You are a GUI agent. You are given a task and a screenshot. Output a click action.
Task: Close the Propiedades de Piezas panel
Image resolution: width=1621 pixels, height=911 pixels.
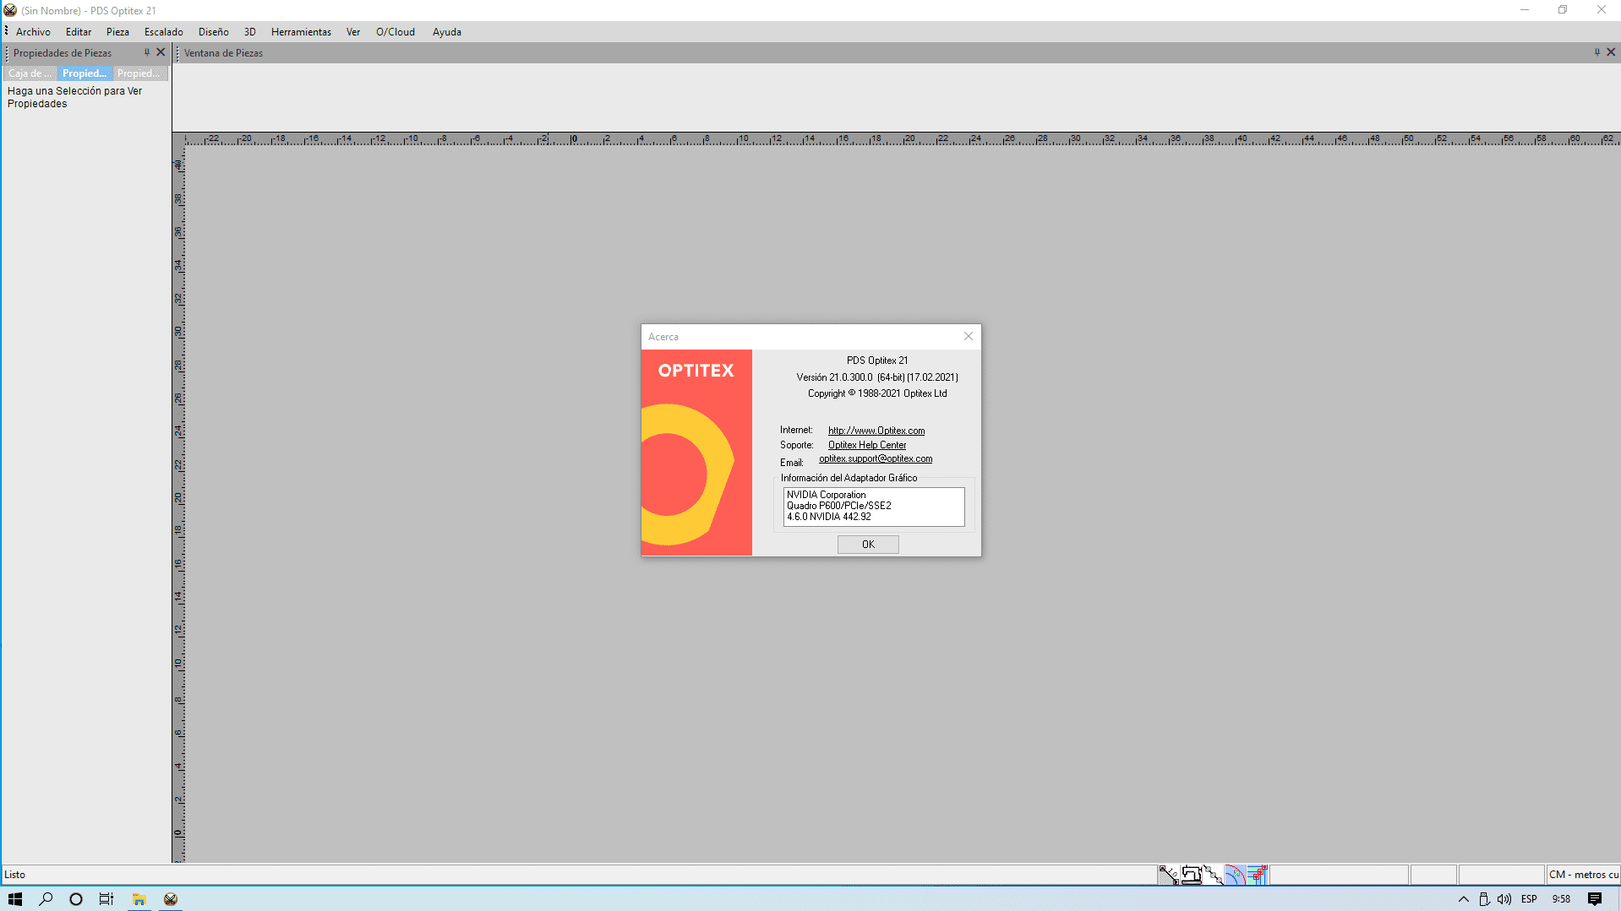coord(161,52)
